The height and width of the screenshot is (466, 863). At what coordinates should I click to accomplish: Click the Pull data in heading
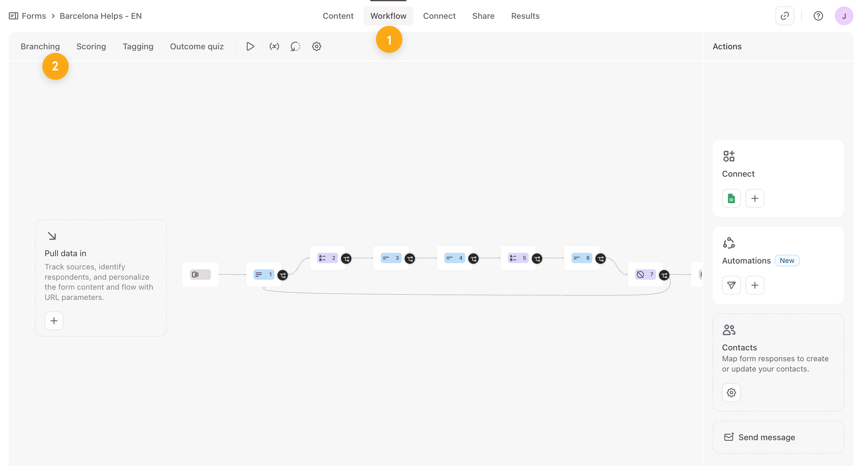tap(65, 253)
